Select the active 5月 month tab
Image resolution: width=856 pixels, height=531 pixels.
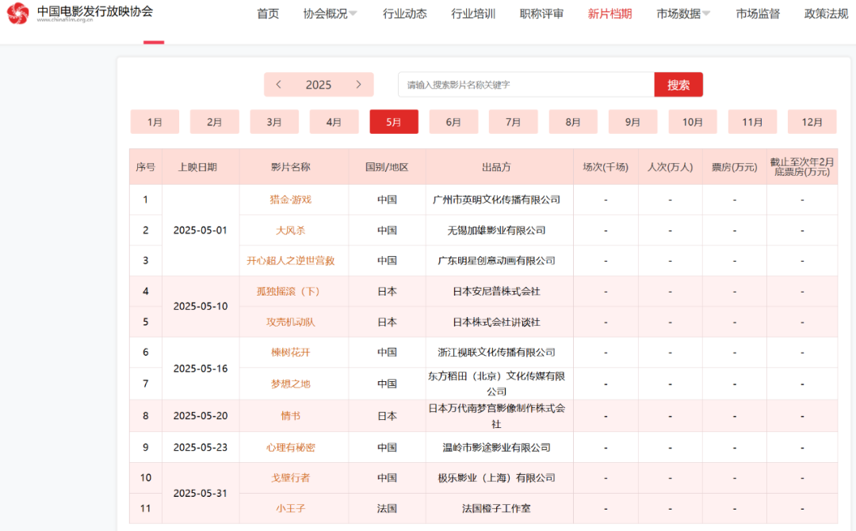coord(394,122)
